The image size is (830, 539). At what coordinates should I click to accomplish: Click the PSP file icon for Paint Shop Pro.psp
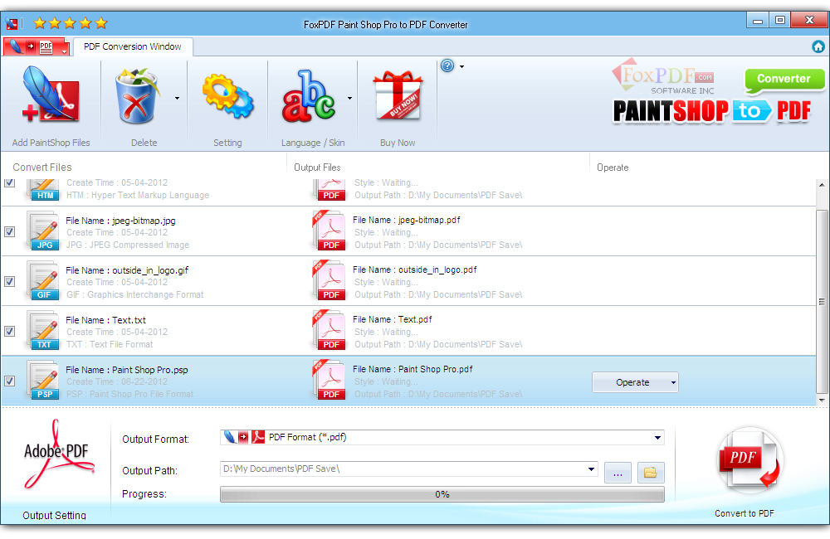tap(43, 381)
